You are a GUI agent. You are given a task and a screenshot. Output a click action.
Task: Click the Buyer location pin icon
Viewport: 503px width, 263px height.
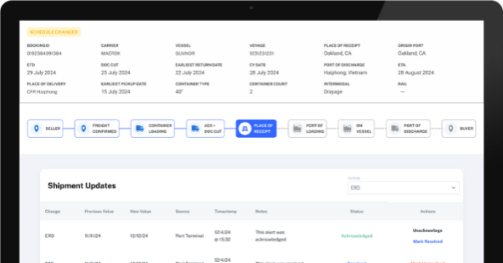[451, 129]
